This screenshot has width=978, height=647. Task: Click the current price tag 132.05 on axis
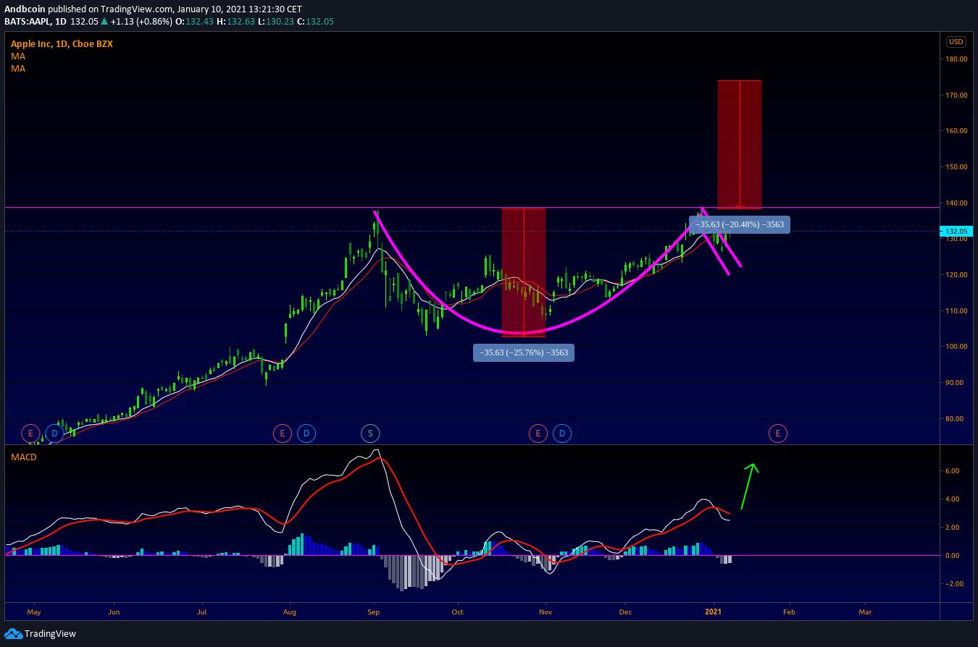tap(956, 232)
